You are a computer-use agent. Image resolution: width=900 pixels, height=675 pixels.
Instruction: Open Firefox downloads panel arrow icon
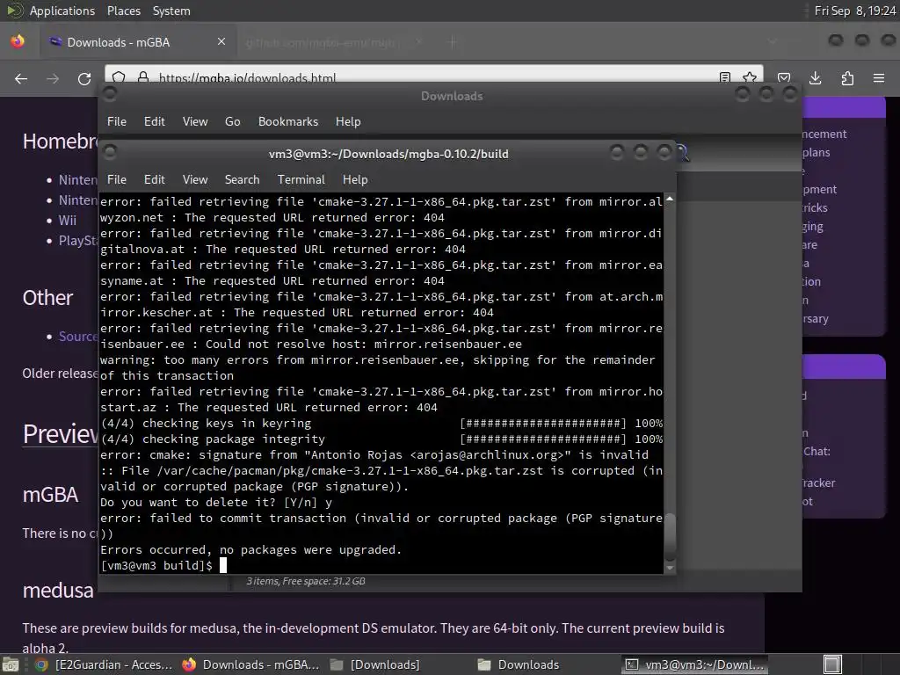point(815,78)
